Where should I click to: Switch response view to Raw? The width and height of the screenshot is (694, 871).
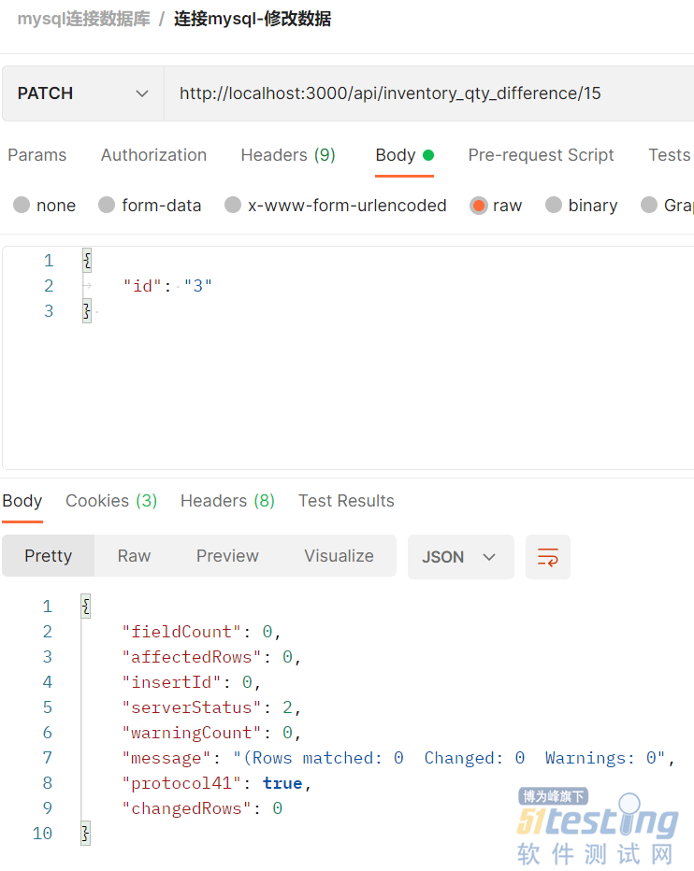tap(134, 556)
